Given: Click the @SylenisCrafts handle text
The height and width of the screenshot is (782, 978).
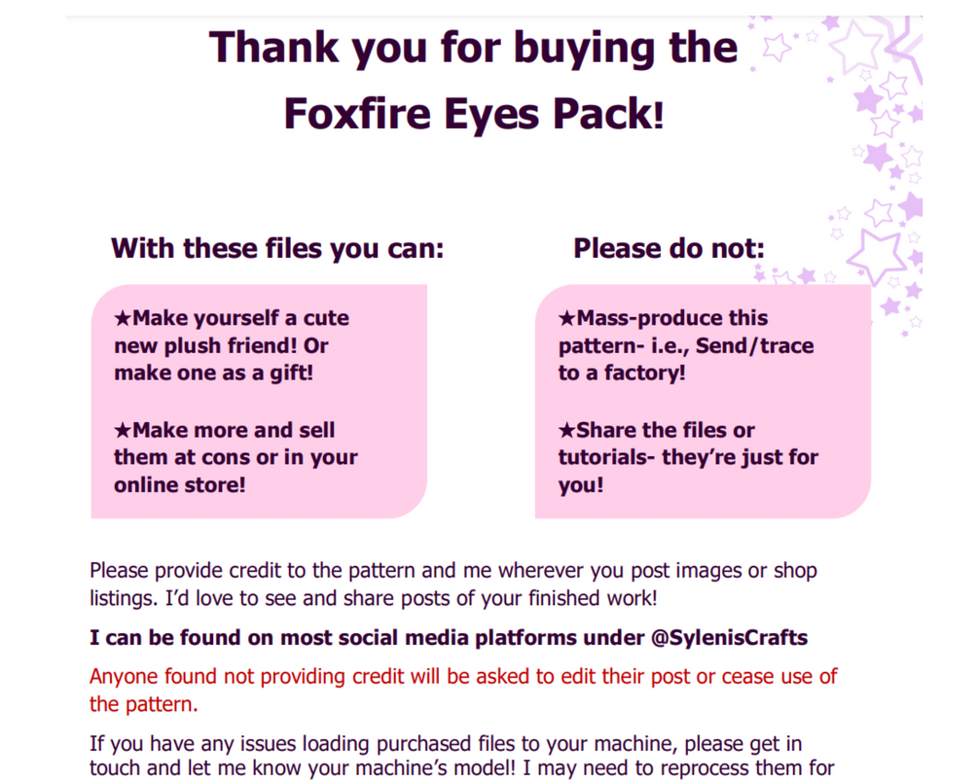Looking at the screenshot, I should [x=727, y=638].
